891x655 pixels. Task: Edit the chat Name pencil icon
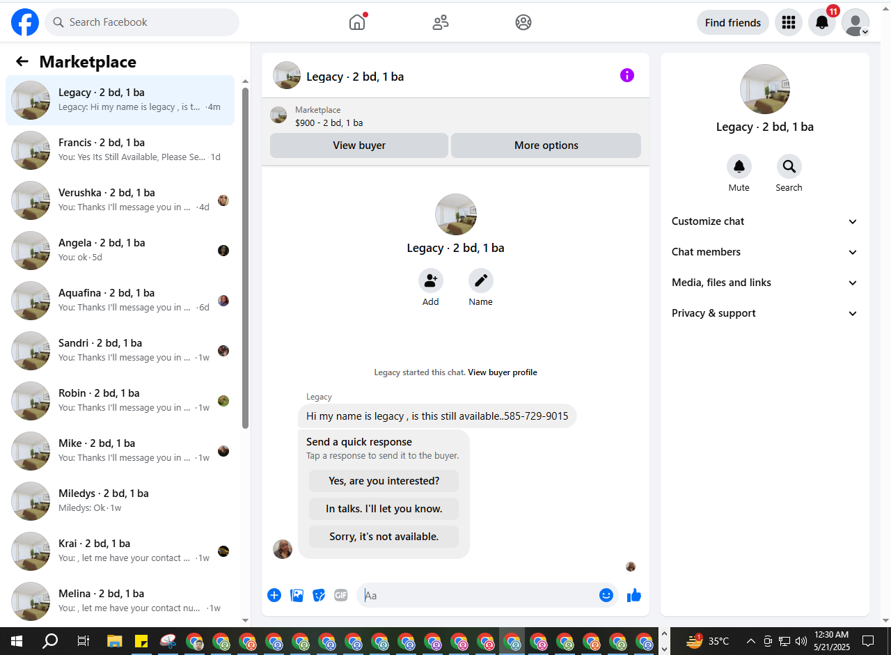coord(481,281)
